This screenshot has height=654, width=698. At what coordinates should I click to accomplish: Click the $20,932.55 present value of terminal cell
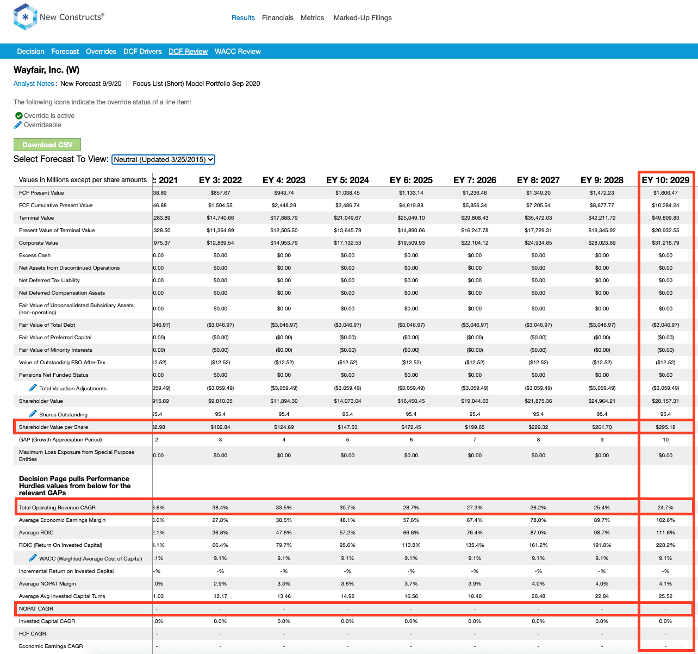(x=665, y=231)
